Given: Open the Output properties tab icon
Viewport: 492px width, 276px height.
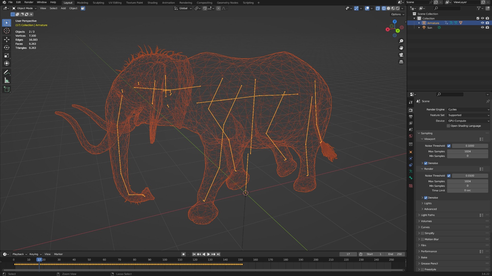Looking at the screenshot, I should (x=411, y=117).
